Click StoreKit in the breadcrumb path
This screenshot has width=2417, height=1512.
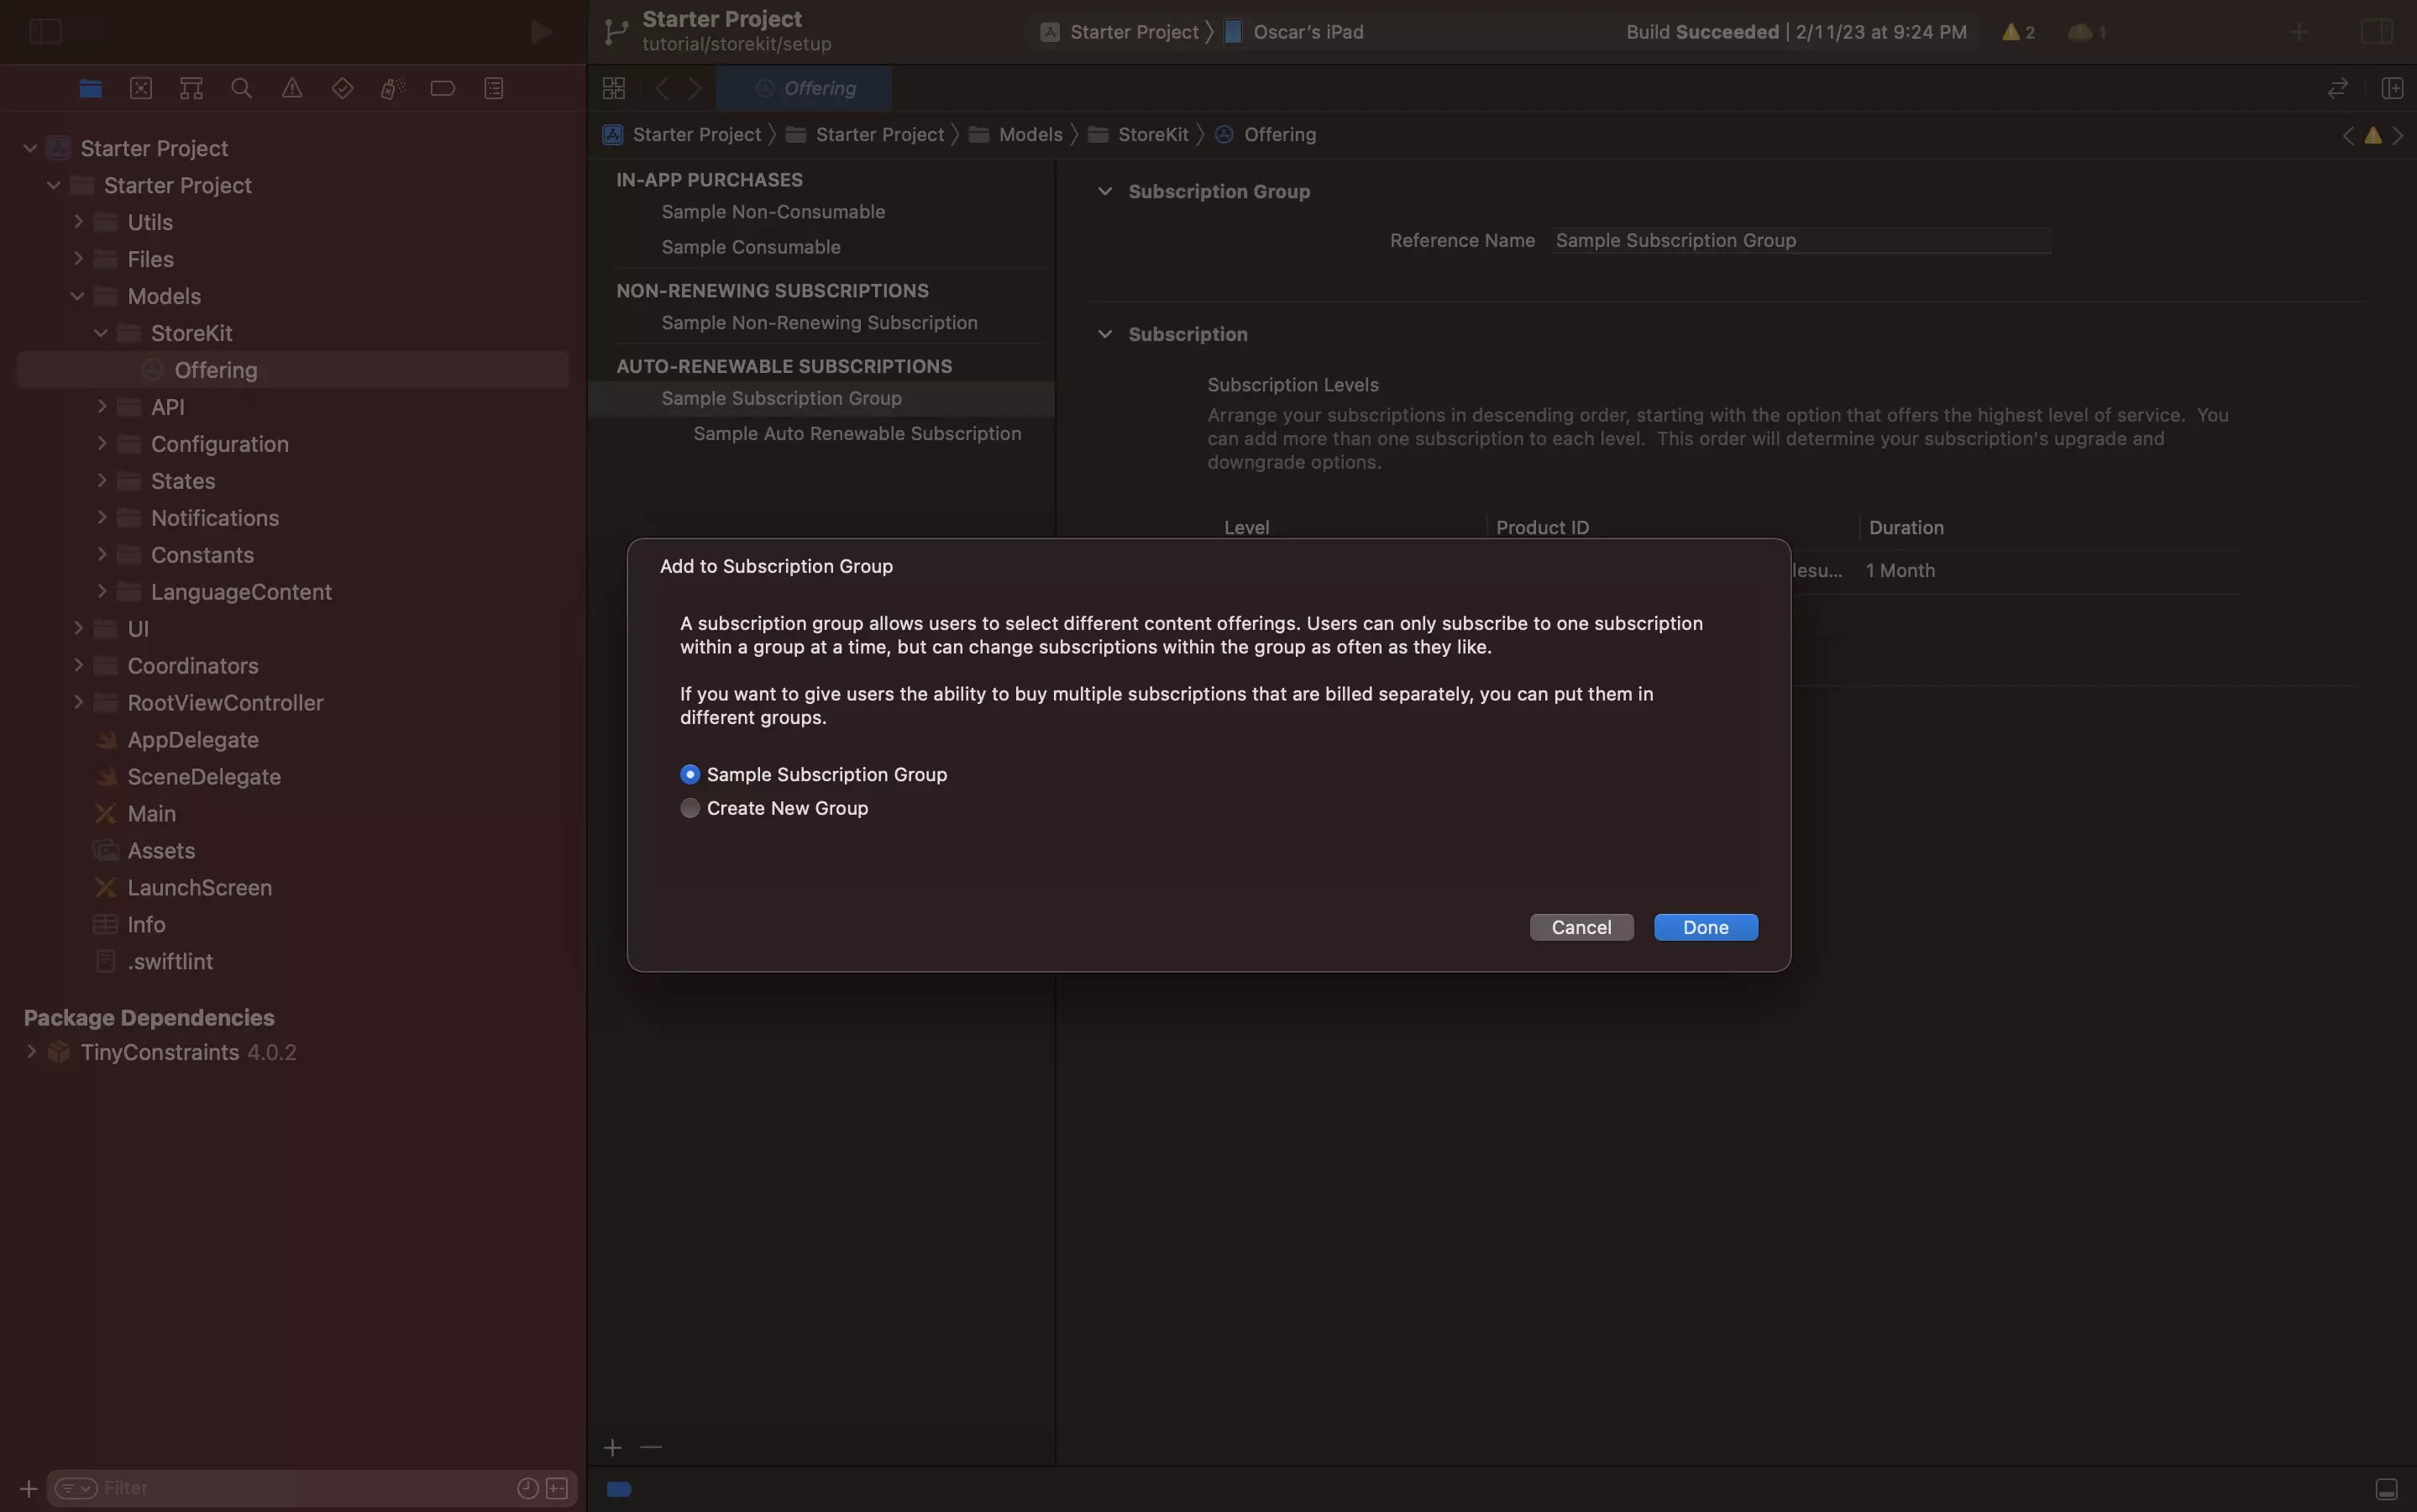[1154, 134]
